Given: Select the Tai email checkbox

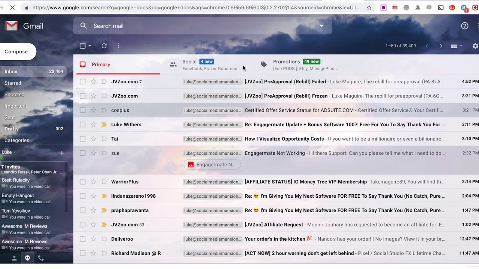Looking at the screenshot, I should (x=83, y=139).
